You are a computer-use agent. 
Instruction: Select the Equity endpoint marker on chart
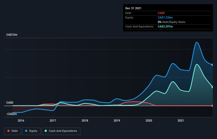click(213, 65)
